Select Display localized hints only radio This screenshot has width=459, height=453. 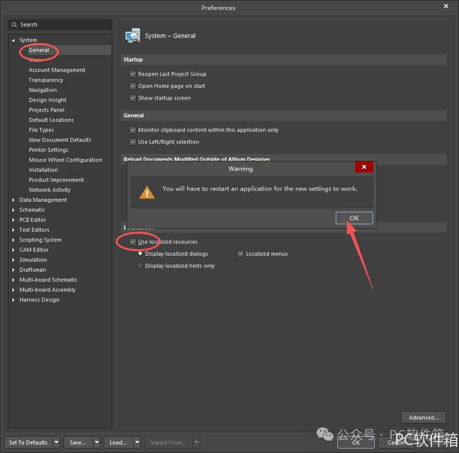(140, 266)
